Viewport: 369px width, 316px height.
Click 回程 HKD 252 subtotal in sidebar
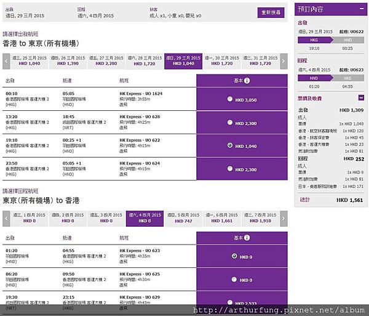coord(331,158)
